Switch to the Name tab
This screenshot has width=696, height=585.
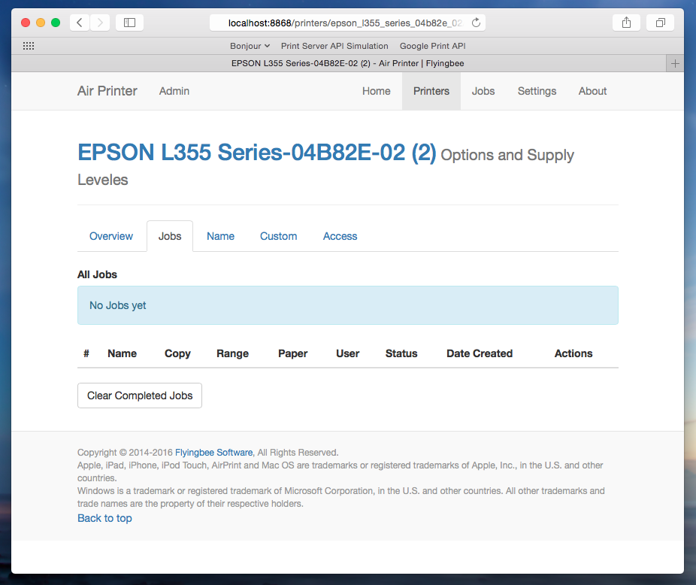coord(221,236)
